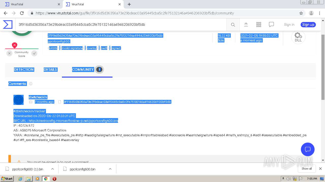Click the overlay tag
Screen dimensions: 325x182
92,48
